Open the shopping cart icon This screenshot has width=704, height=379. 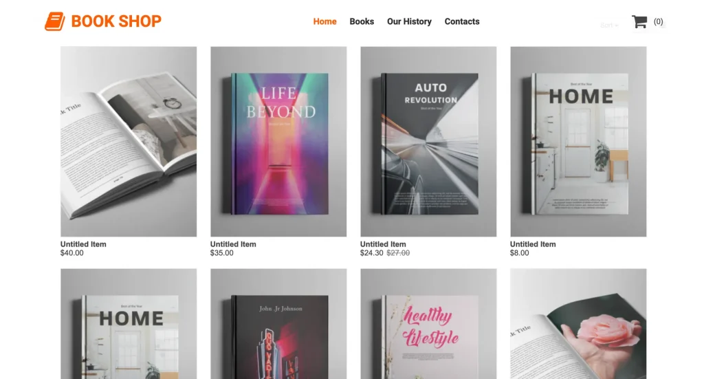[640, 21]
